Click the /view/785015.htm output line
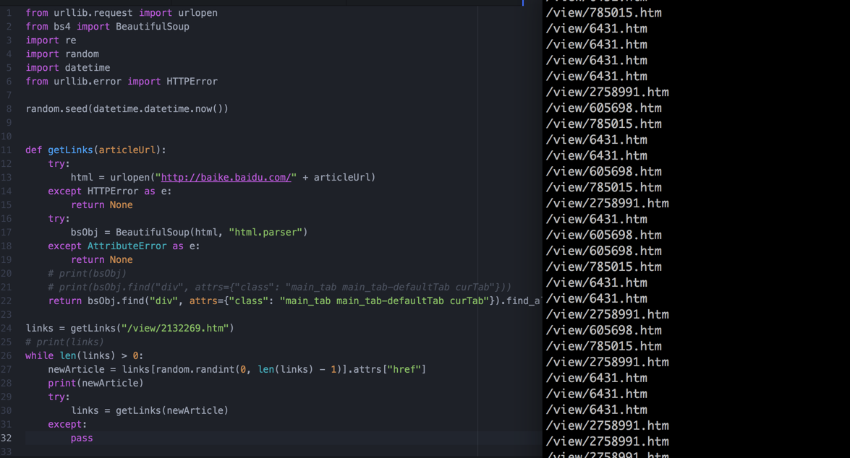This screenshot has width=850, height=458. click(604, 12)
